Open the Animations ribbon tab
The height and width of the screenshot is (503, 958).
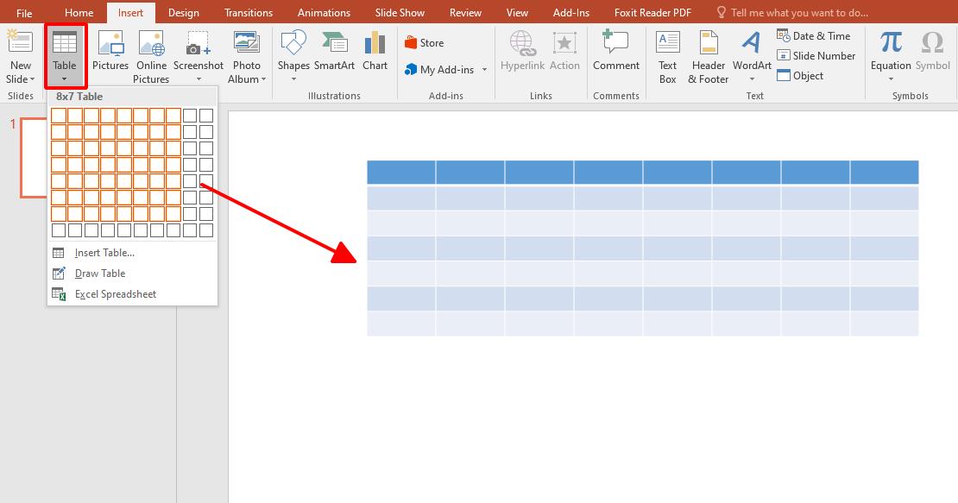(324, 12)
